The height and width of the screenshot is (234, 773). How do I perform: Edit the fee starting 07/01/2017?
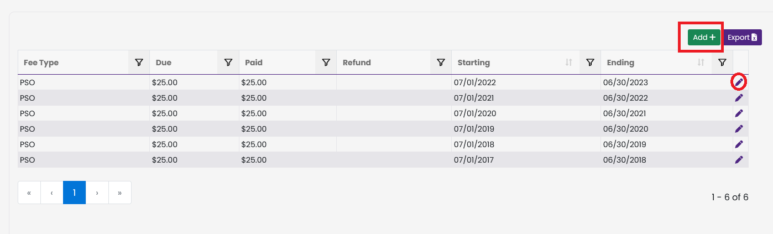coord(739,160)
